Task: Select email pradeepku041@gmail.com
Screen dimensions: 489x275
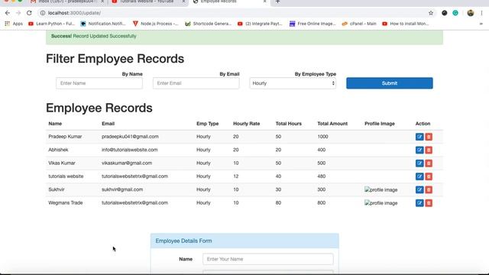Action: point(130,137)
